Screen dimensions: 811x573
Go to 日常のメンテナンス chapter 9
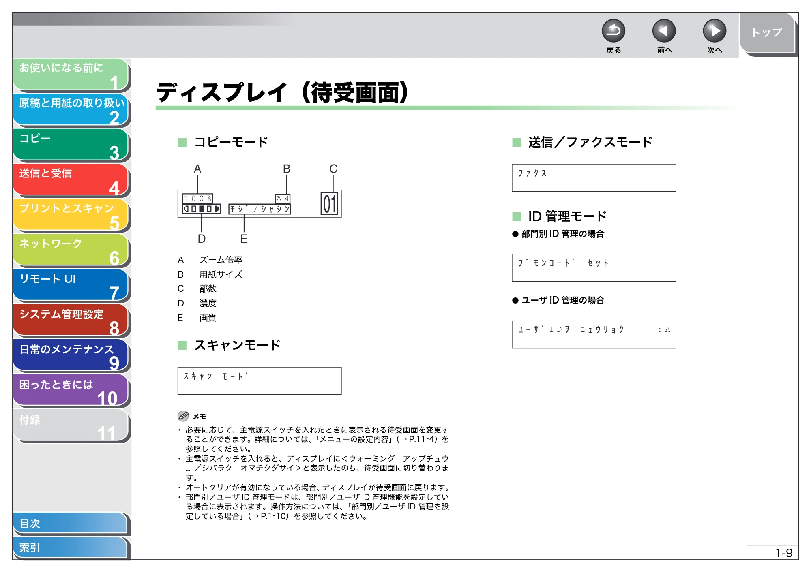click(x=71, y=355)
